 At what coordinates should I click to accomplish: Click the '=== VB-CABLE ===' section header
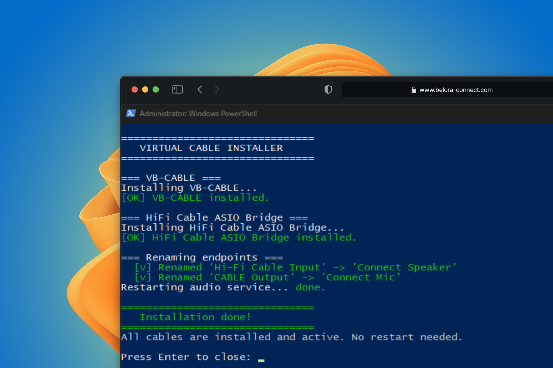pyautogui.click(x=171, y=178)
